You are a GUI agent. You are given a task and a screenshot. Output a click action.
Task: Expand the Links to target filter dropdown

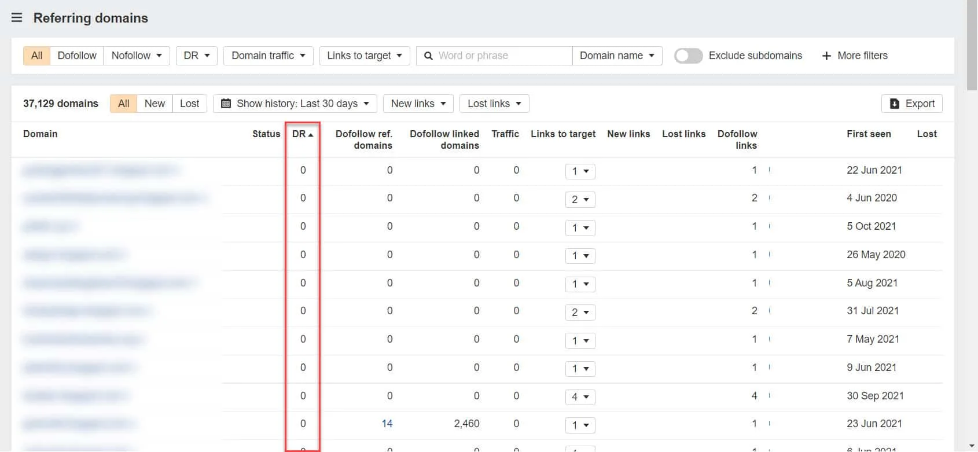point(364,56)
